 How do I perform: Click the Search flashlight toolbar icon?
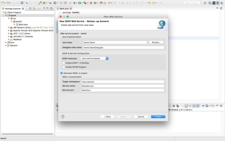point(109,3)
